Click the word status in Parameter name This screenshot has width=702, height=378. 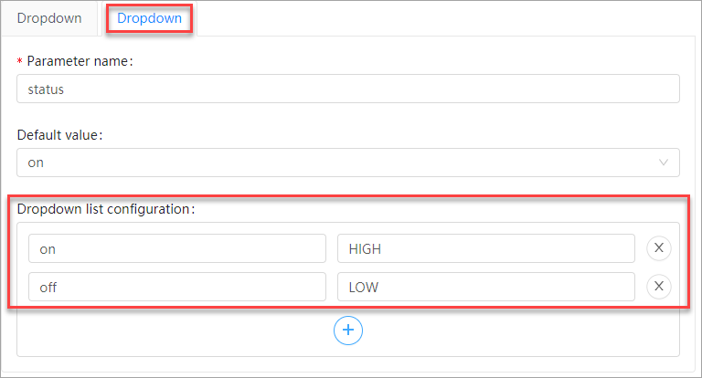pyautogui.click(x=46, y=89)
